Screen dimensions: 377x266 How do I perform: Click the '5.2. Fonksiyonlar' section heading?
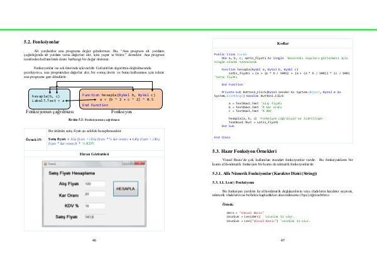click(41, 42)
